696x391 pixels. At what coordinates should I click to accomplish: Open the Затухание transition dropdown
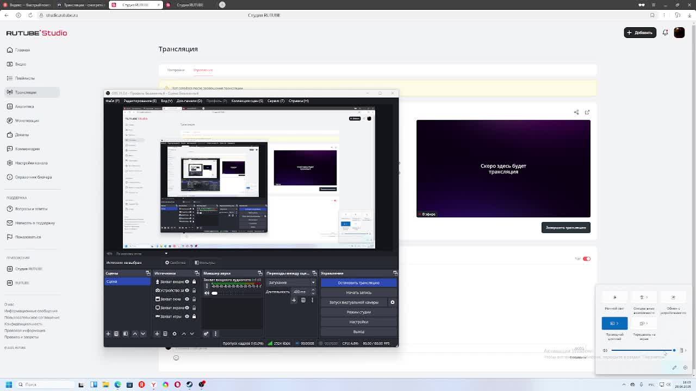[x=291, y=282]
